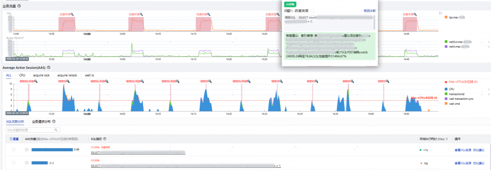Toggle CPU series in AAS legend

(449, 89)
